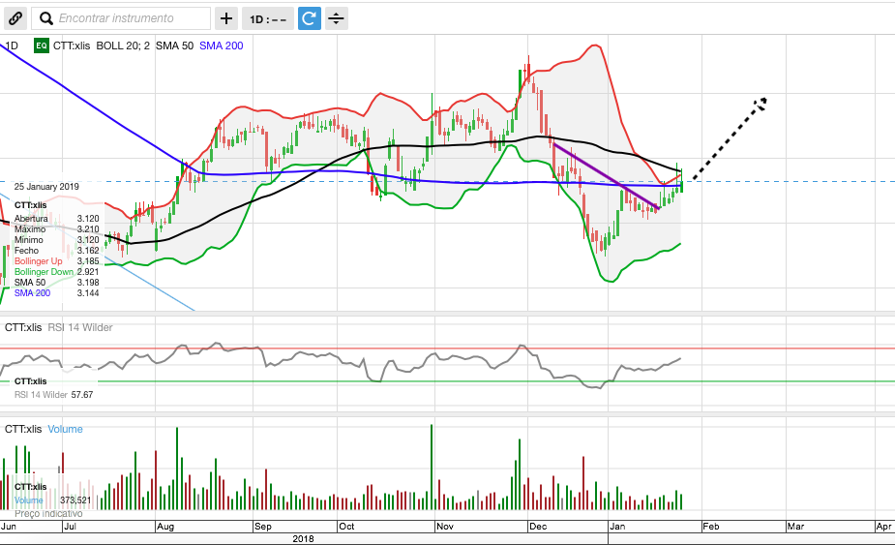Screen dimensions: 895x545
Task: Click the Sep marker on time axis
Action: [x=263, y=527]
